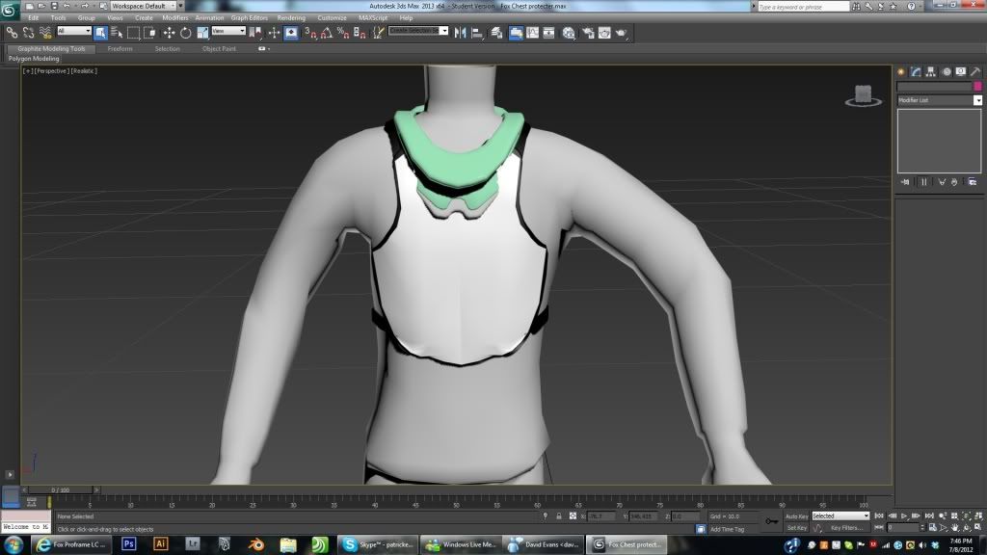Open the Material Editor icon
The image size is (987, 555).
[x=569, y=33]
